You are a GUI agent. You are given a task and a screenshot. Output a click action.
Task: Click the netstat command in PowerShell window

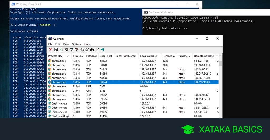pos(45,25)
